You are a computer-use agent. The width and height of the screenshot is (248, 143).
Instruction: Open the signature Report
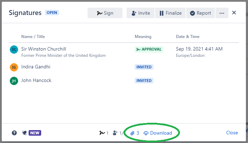200,13
